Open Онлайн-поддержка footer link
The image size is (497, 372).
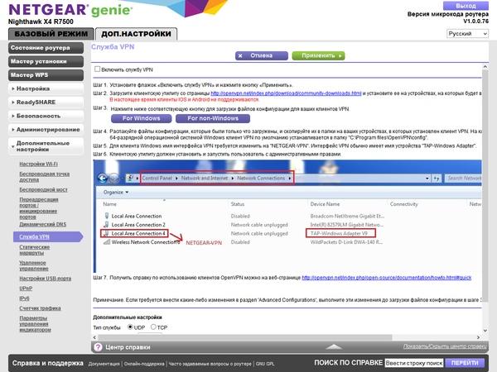click(144, 364)
